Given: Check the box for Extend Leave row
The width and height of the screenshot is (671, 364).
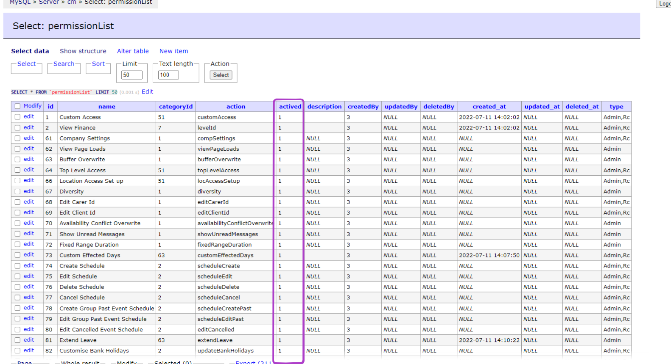Looking at the screenshot, I should click(x=17, y=340).
